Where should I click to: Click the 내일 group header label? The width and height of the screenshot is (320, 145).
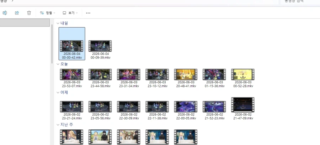(x=64, y=23)
